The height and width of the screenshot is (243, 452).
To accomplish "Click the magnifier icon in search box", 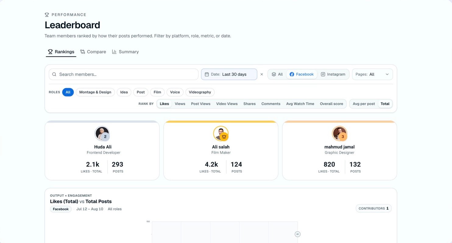I will coord(54,74).
